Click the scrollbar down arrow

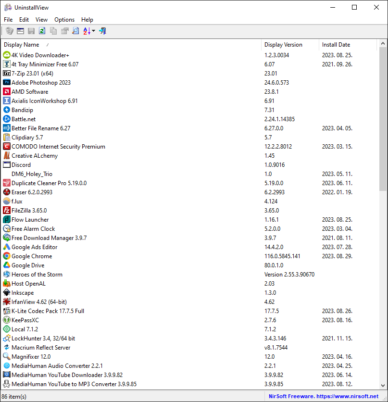point(383,385)
